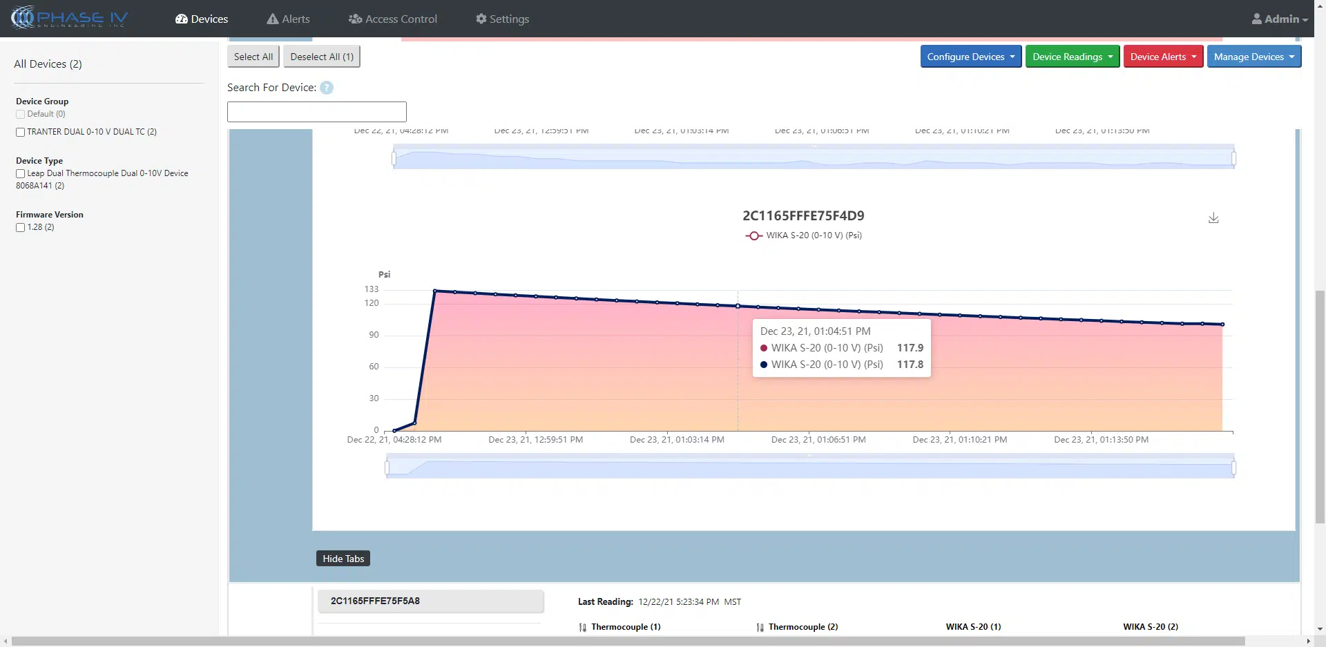
Task: Check firmware version 1.28 filter
Action: [20, 227]
